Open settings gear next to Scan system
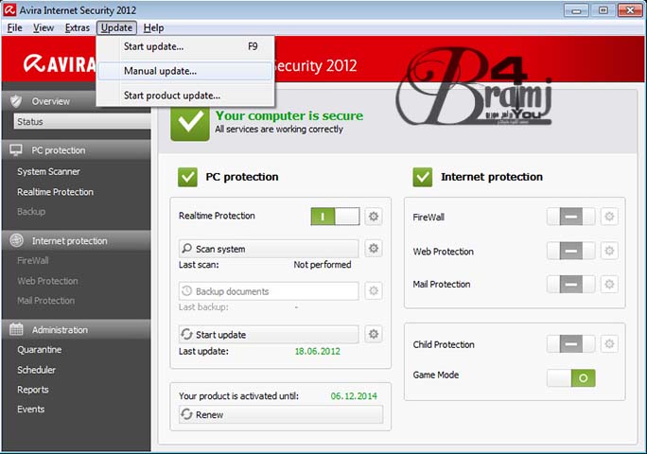The width and height of the screenshot is (647, 454). click(374, 248)
